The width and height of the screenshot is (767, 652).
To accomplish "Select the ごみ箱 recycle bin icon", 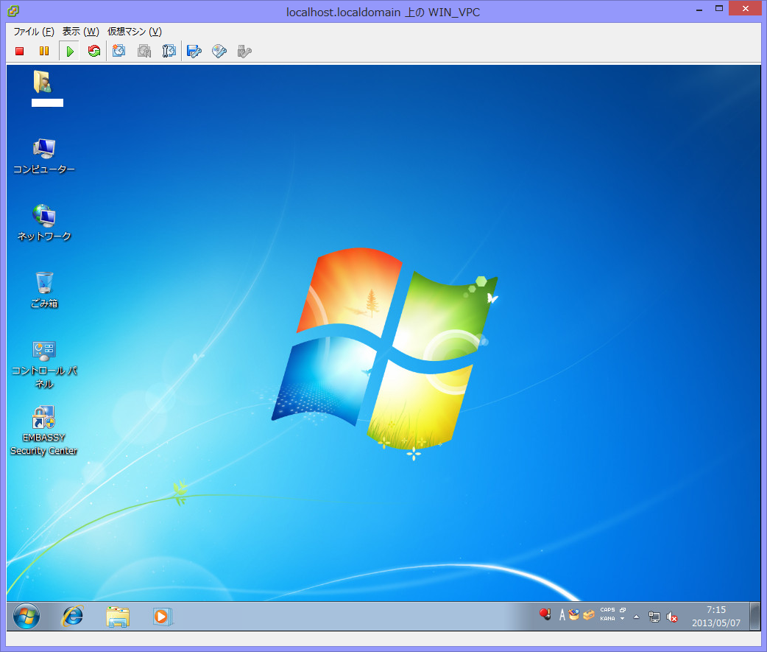I will [x=44, y=291].
